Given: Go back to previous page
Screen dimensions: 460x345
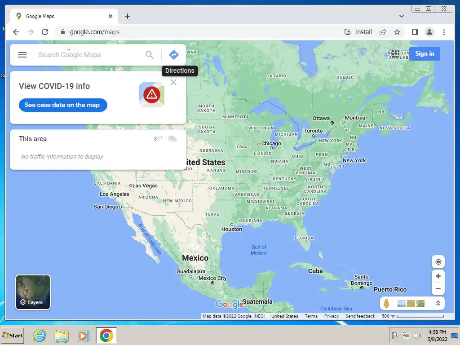Looking at the screenshot, I should tap(16, 32).
